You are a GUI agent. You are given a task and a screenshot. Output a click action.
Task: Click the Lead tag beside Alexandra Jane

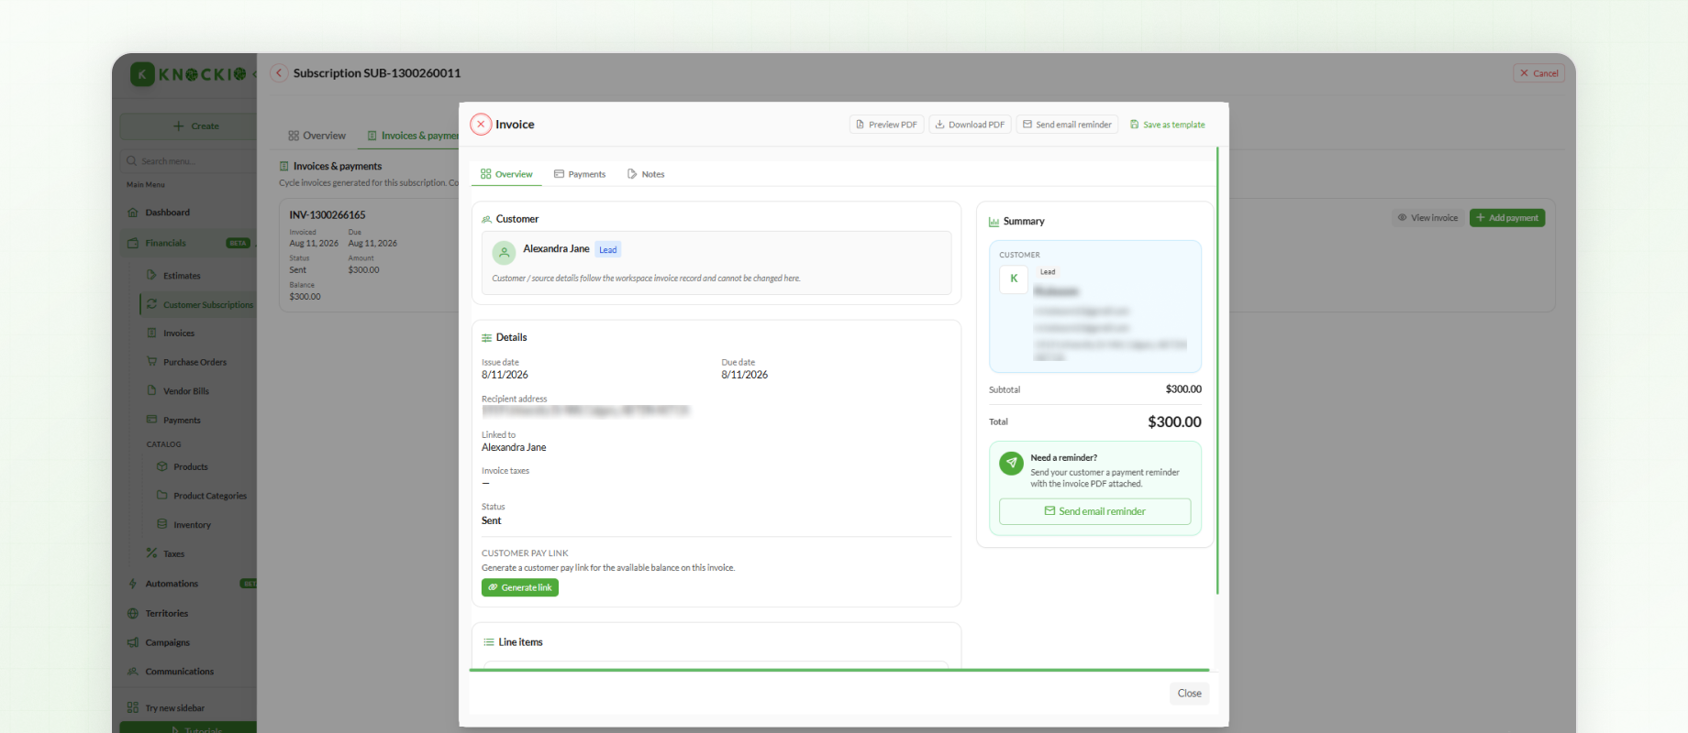pyautogui.click(x=608, y=249)
